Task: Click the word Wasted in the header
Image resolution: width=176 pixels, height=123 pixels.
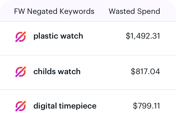Action: (x=122, y=11)
